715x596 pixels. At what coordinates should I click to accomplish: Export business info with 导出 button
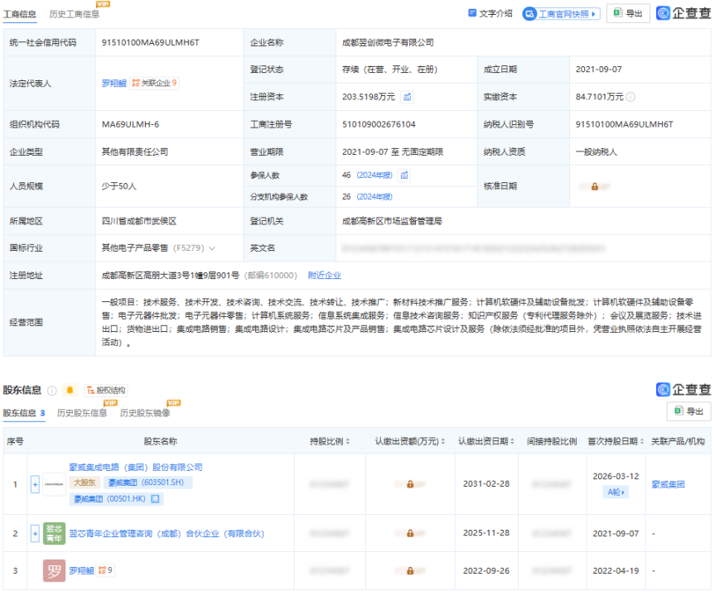628,13
